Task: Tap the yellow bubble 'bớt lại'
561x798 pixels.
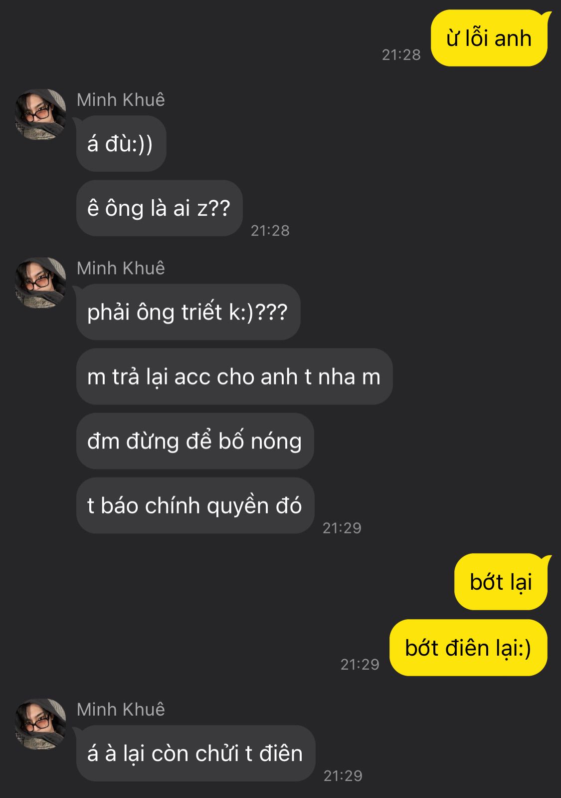Action: [501, 582]
